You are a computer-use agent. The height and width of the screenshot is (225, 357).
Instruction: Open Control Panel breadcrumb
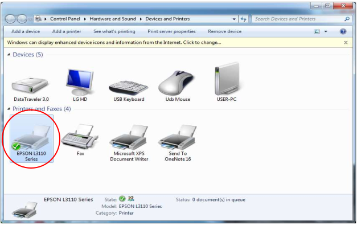tap(65, 19)
